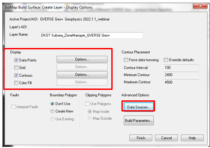Open Options for Grid

(82, 67)
